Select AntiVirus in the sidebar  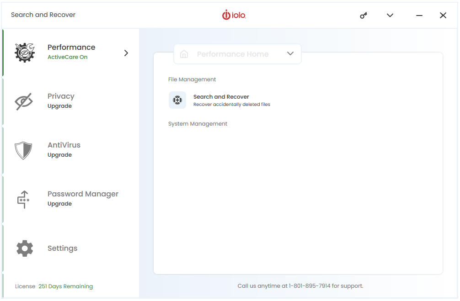click(x=71, y=150)
